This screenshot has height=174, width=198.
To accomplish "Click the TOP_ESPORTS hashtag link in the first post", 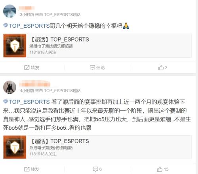I will (x=29, y=26).
